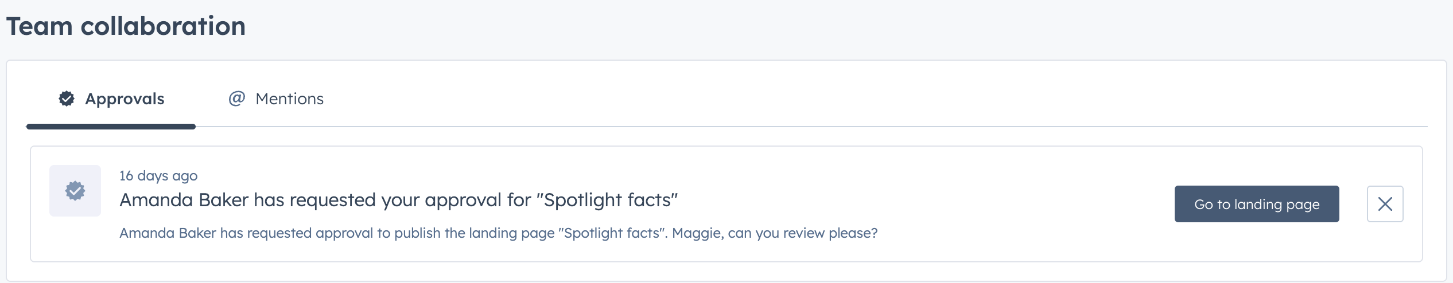The width and height of the screenshot is (1453, 283).
Task: Click the Team collaboration heading
Action: tap(126, 26)
